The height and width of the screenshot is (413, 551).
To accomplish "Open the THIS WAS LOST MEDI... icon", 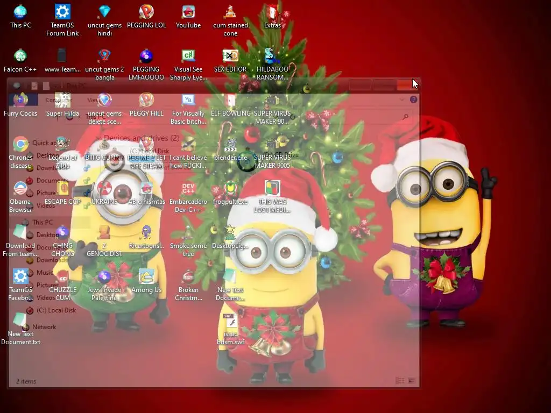I will pos(272,197).
